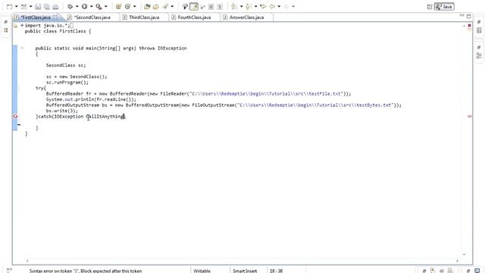Screen dimensions: 485x273
Task: Open the Debug configurations dropdown arrow
Action: click(x=77, y=7)
